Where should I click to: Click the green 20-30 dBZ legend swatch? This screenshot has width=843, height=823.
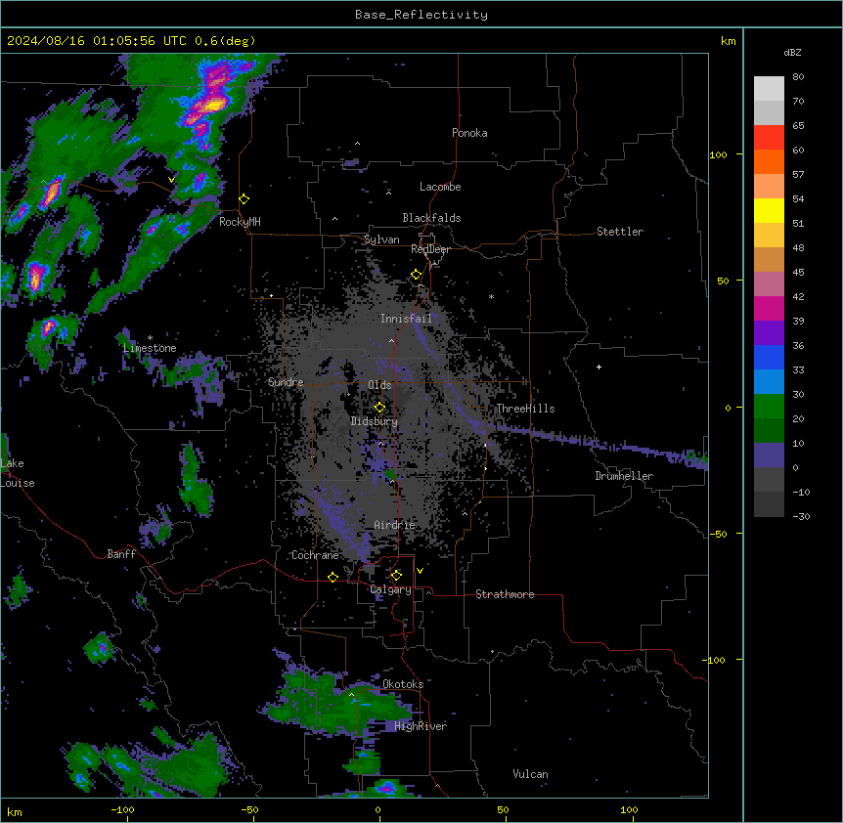pos(769,407)
